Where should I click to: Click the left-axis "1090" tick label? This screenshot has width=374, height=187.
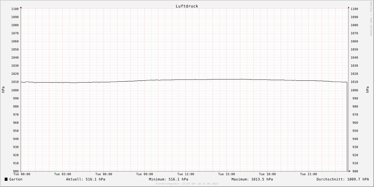pyautogui.click(x=15, y=17)
